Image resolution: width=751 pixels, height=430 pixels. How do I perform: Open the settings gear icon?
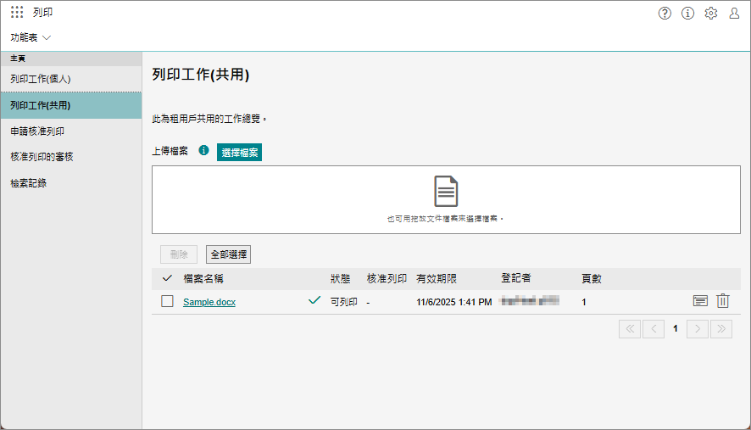click(x=711, y=13)
